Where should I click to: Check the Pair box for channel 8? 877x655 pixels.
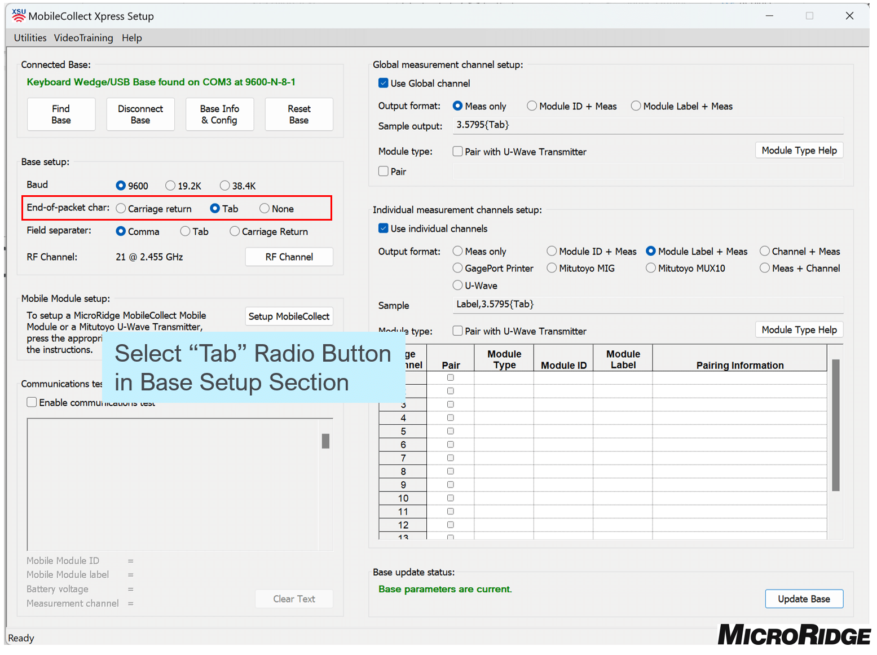tap(451, 472)
